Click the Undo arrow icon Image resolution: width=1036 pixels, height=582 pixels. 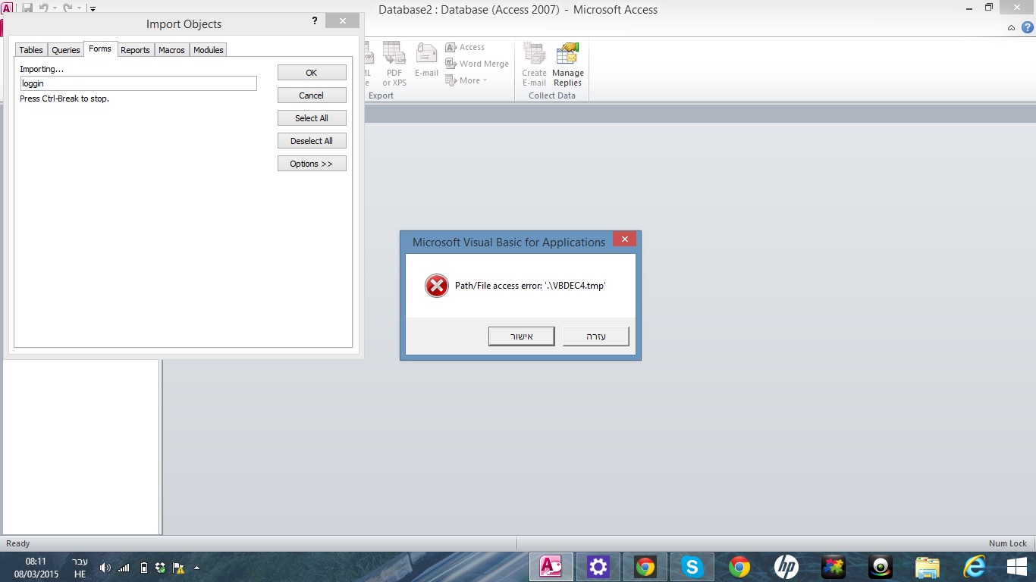[x=43, y=8]
